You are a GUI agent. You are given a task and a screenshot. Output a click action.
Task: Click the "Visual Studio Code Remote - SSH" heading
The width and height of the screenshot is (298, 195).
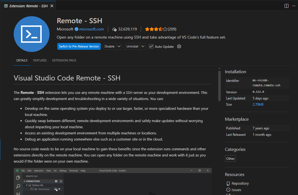[67, 78]
